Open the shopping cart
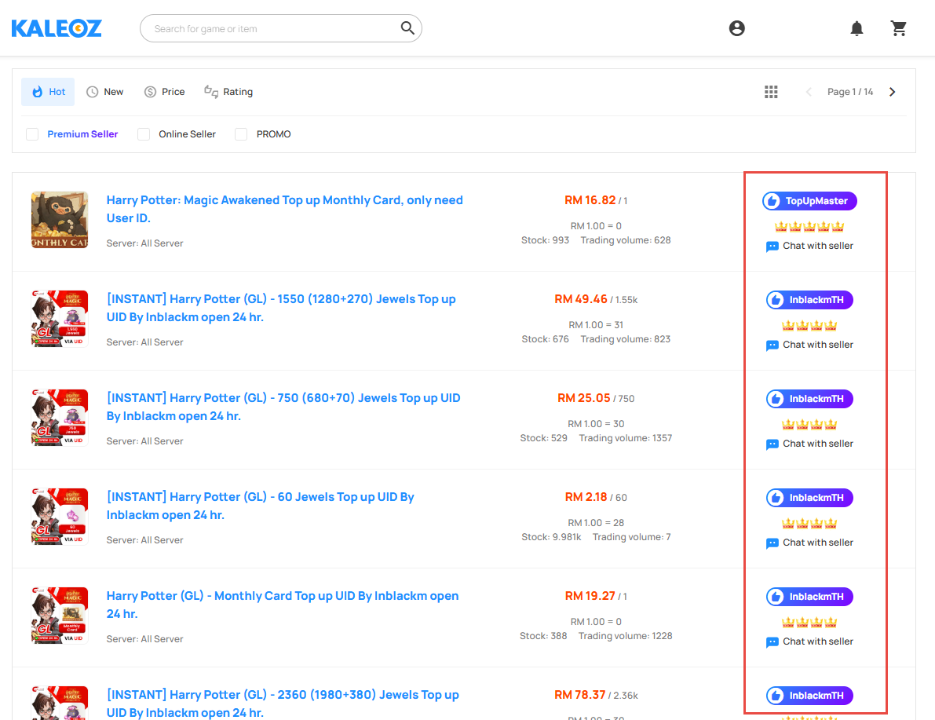 (899, 28)
